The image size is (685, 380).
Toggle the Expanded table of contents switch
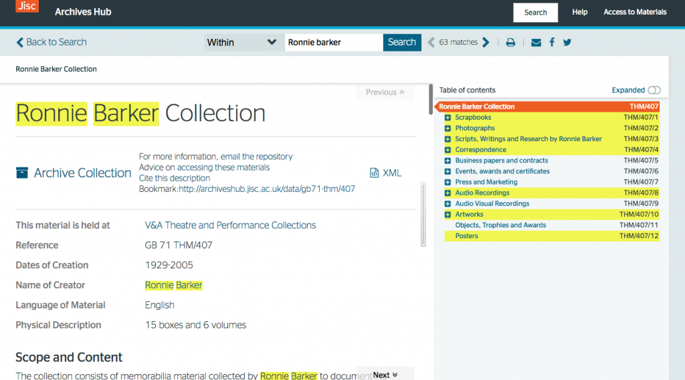[x=654, y=90]
